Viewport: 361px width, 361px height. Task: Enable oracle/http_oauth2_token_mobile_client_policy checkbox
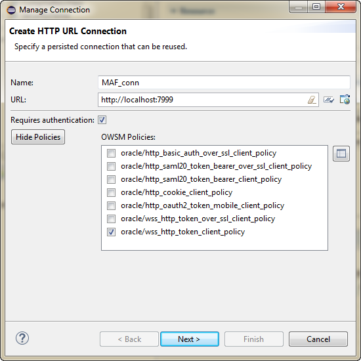111,205
